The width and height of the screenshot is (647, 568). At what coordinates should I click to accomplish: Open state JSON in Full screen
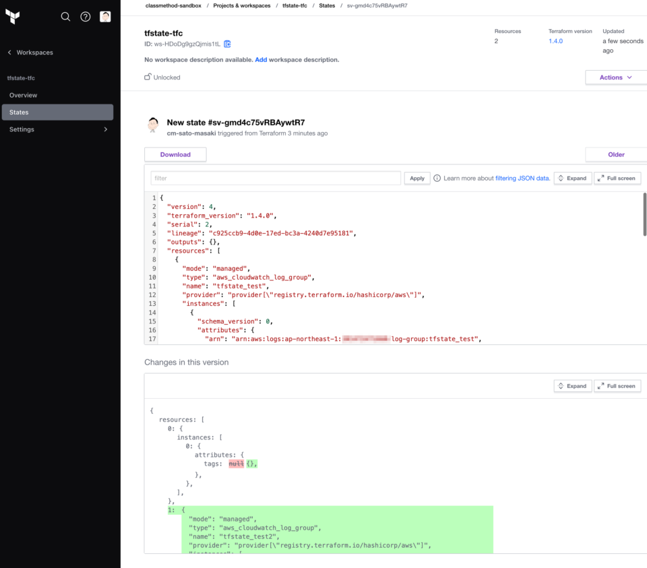click(x=617, y=178)
